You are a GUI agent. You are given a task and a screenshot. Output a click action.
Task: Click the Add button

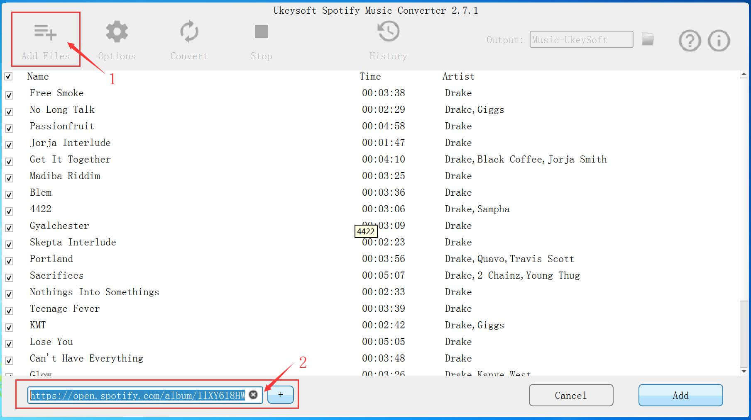pos(680,395)
